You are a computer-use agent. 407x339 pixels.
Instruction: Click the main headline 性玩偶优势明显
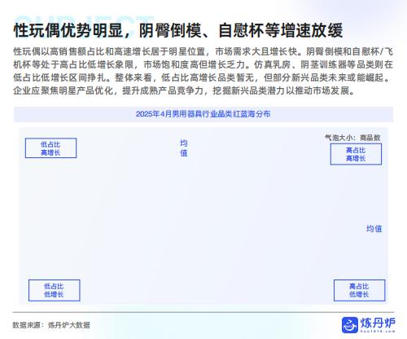click(68, 30)
